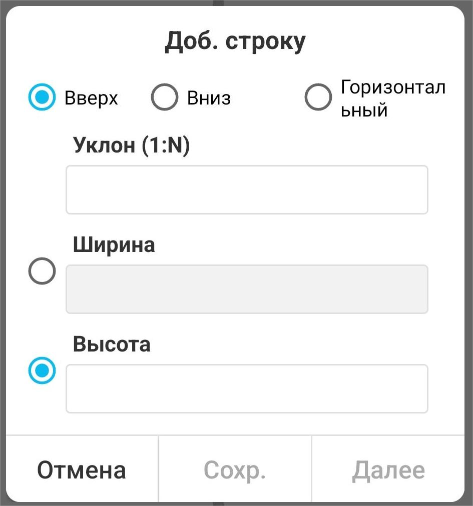This screenshot has height=506, width=473.
Task: Tap the Сохр. button
Action: [x=235, y=469]
